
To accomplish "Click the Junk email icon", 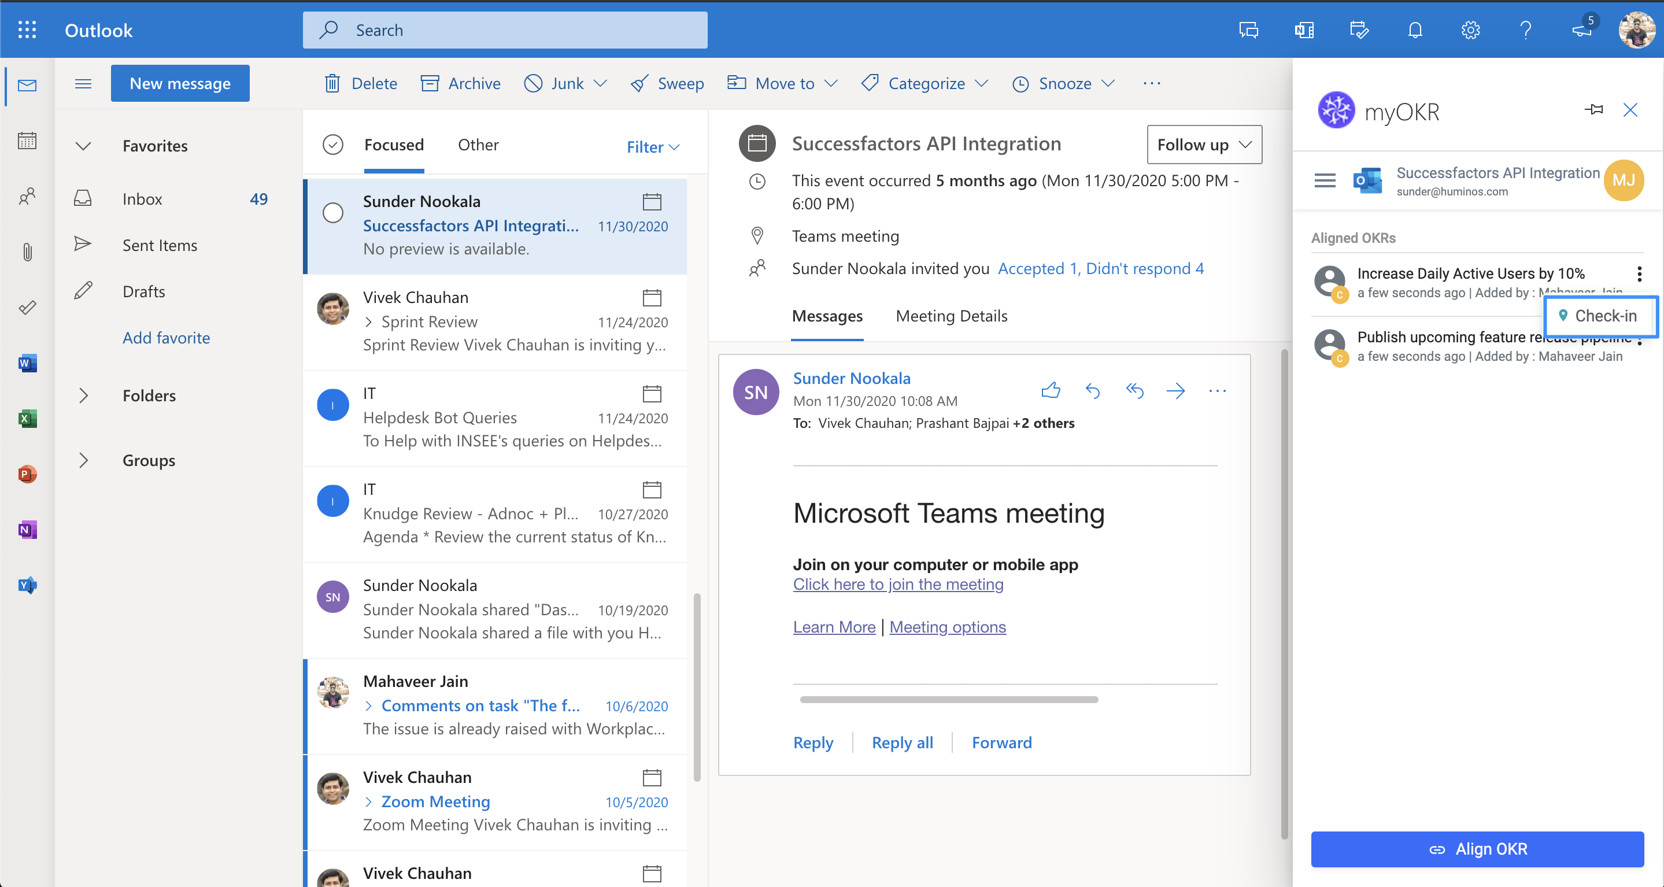I will click(533, 84).
